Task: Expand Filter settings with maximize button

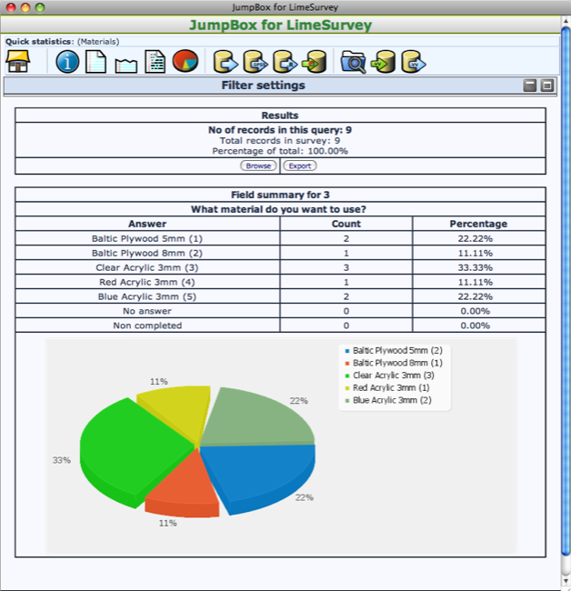Action: 546,85
